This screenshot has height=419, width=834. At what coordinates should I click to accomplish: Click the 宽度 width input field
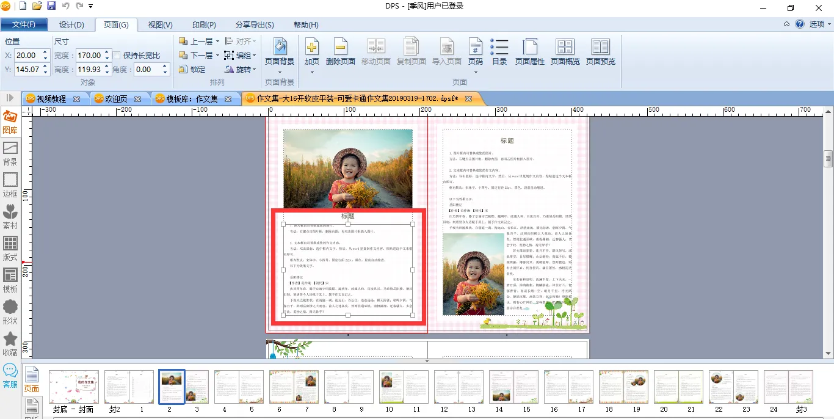pos(89,56)
